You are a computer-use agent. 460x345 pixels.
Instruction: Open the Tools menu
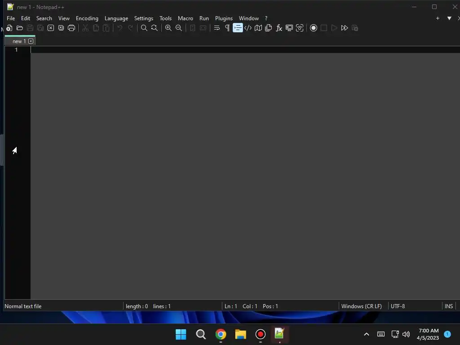(165, 18)
